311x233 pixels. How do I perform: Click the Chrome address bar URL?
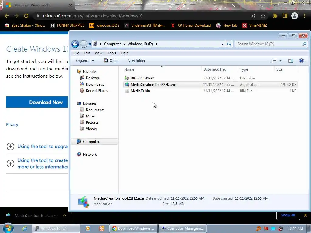click(x=93, y=16)
